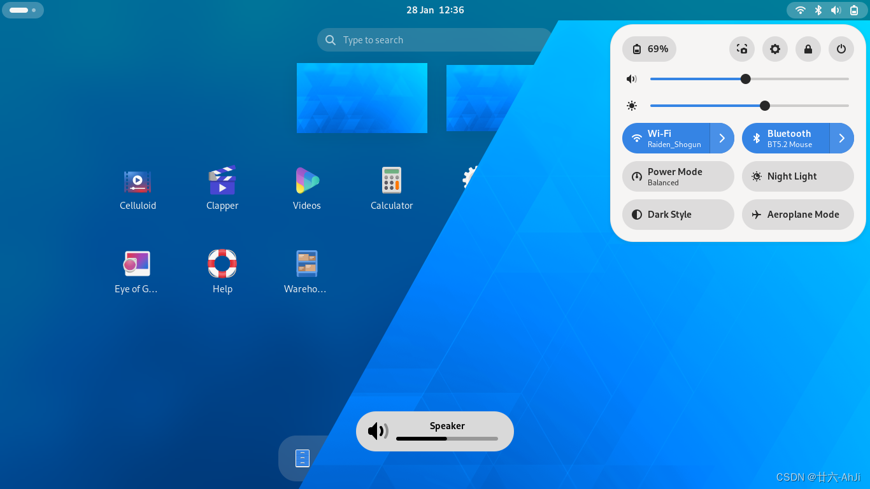Click the brightness sun icon
870x489 pixels.
click(x=632, y=106)
